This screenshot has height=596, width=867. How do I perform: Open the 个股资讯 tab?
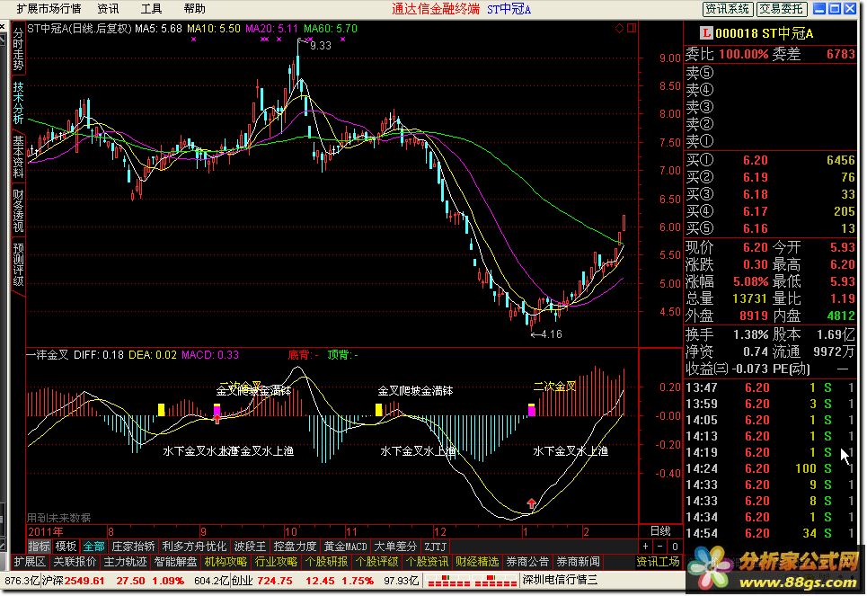[427, 562]
